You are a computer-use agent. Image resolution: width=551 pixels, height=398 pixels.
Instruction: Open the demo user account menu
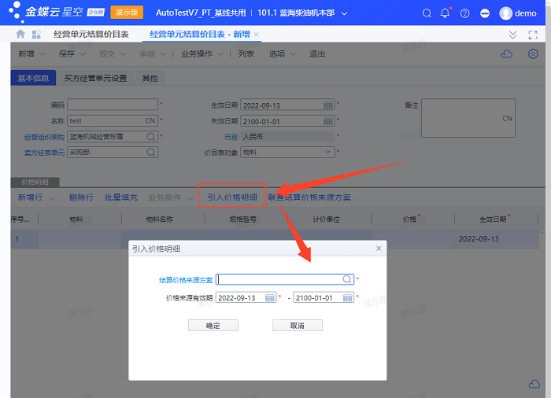coord(517,13)
